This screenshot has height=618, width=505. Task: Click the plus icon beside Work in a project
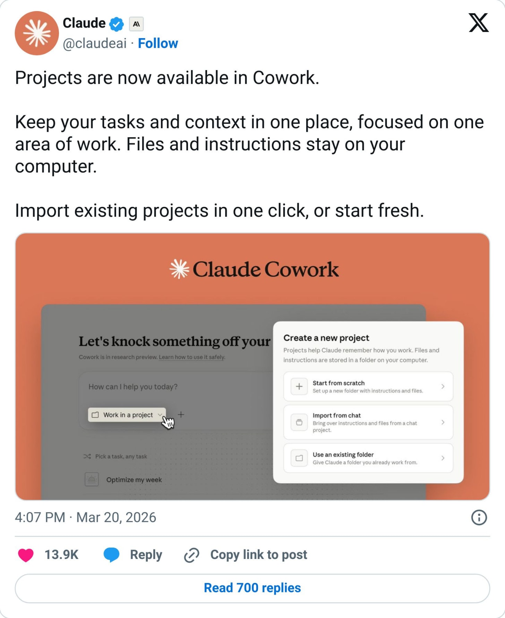point(181,414)
